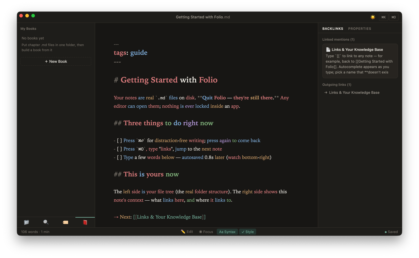Switch to the Backlinks tab
This screenshot has width=419, height=258.
coord(333,29)
